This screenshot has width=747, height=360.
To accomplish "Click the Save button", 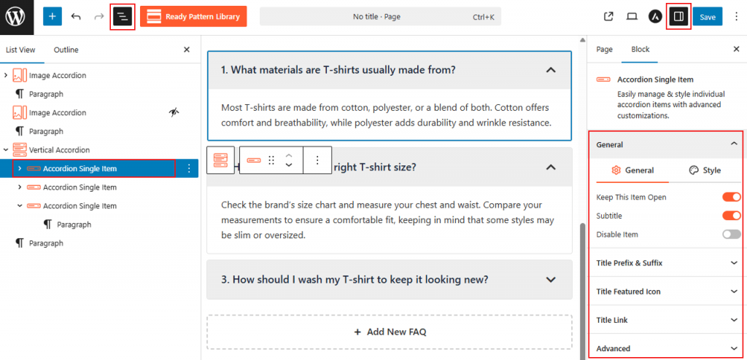I will coord(707,16).
